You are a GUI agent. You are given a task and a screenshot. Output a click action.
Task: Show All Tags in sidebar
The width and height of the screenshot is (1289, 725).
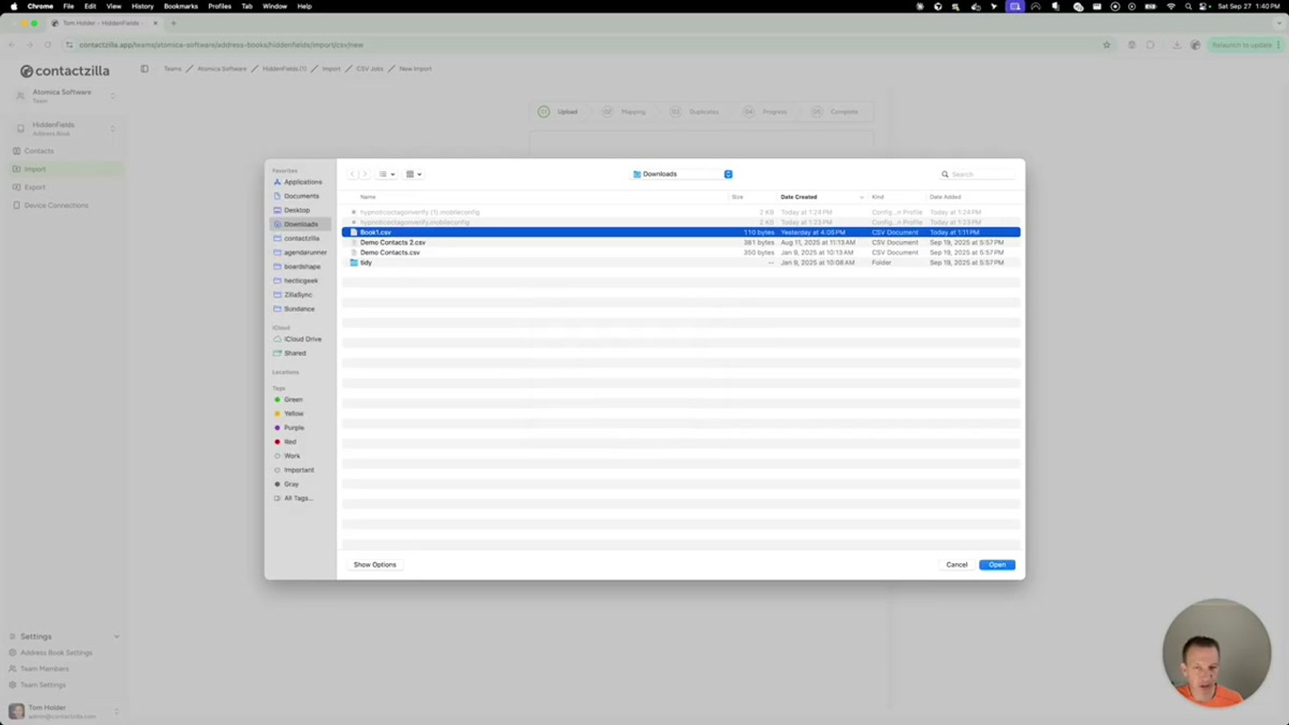[297, 498]
